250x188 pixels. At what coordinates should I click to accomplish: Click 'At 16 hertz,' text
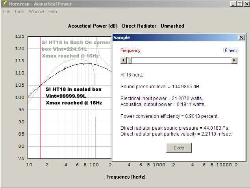[x=132, y=75]
